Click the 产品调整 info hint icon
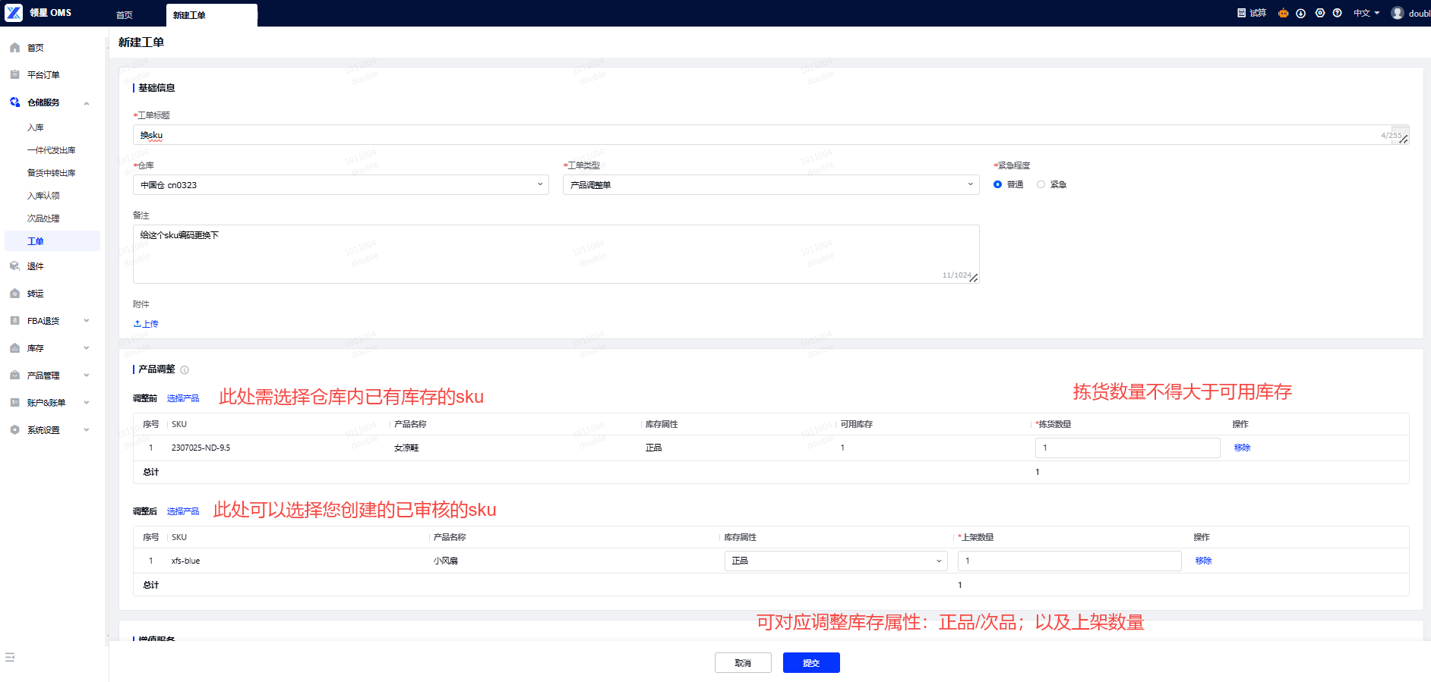Screen dimensions: 1431x682 tap(185, 370)
